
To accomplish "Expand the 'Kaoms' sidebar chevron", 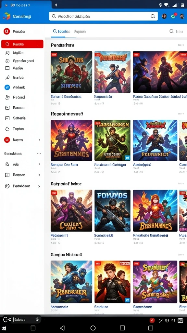I will (39, 140).
